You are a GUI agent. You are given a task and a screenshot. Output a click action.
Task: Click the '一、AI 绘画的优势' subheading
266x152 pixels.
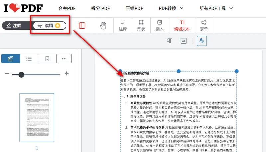[133, 96]
